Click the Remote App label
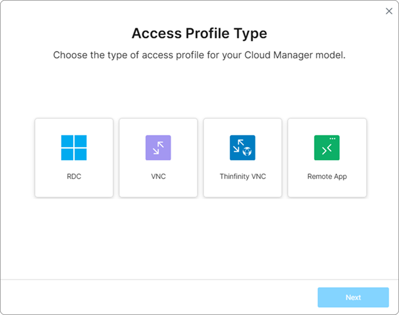Screen dimensions: 399x315 click(x=327, y=176)
